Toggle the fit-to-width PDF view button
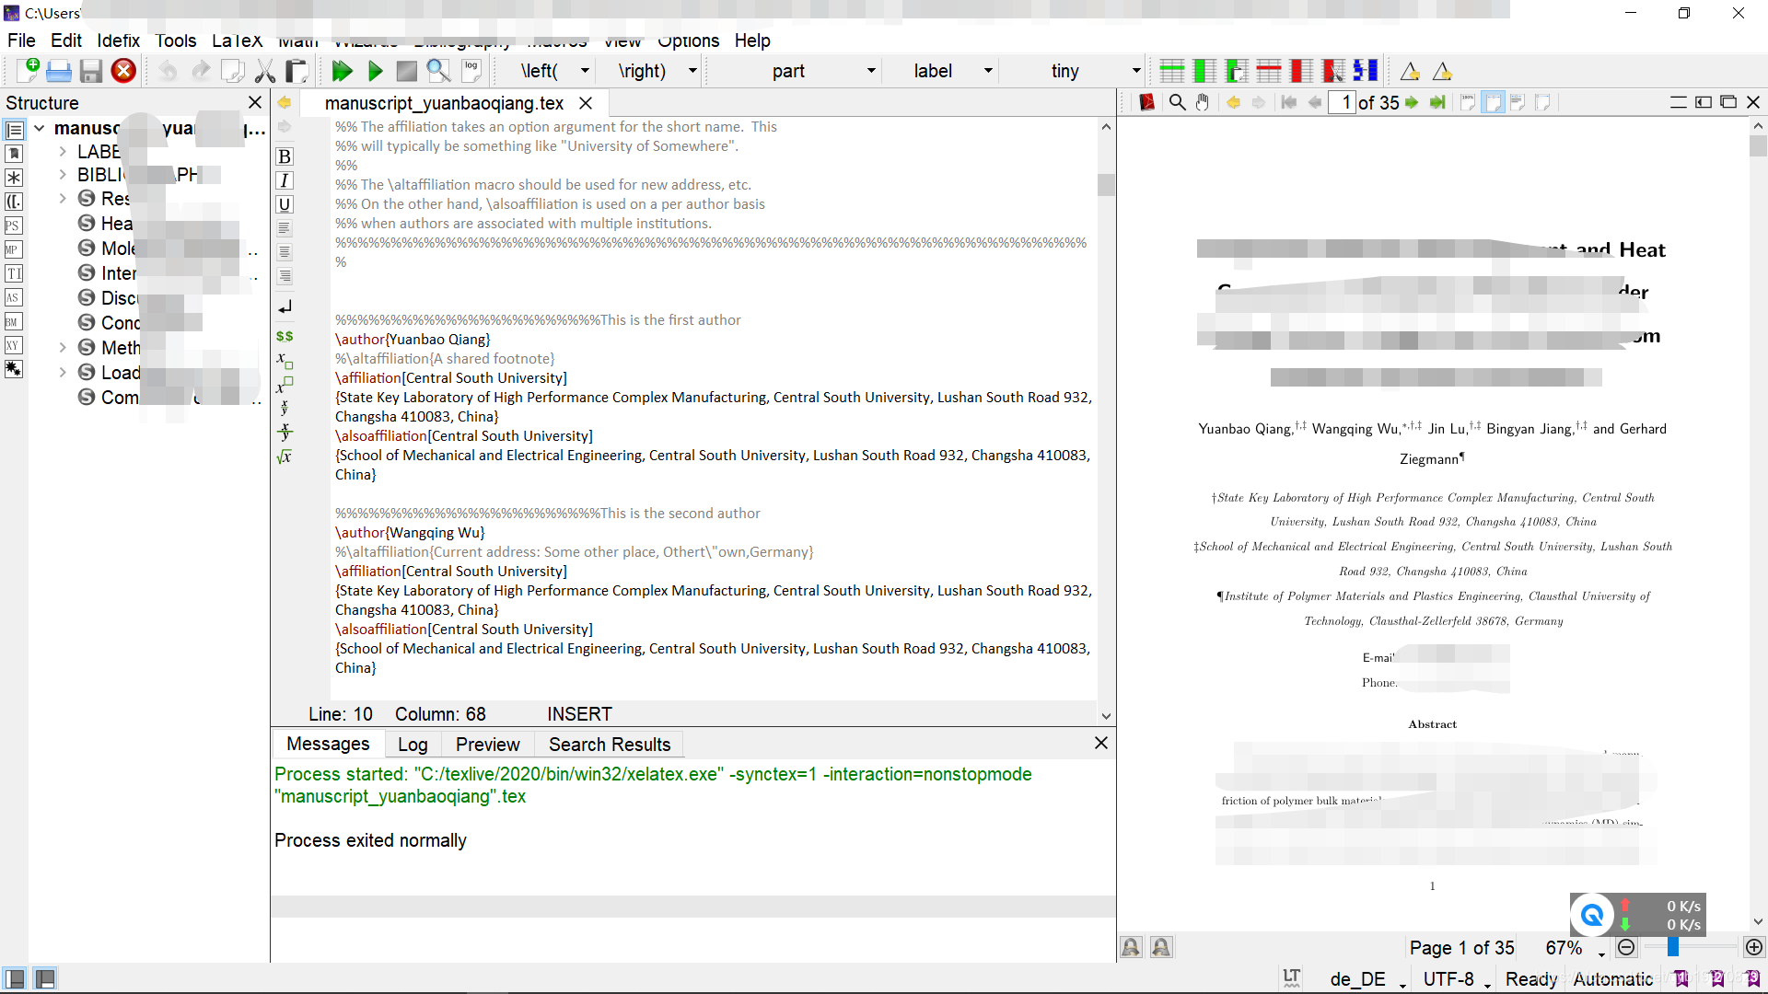Viewport: 1768px width, 994px height. [1494, 102]
